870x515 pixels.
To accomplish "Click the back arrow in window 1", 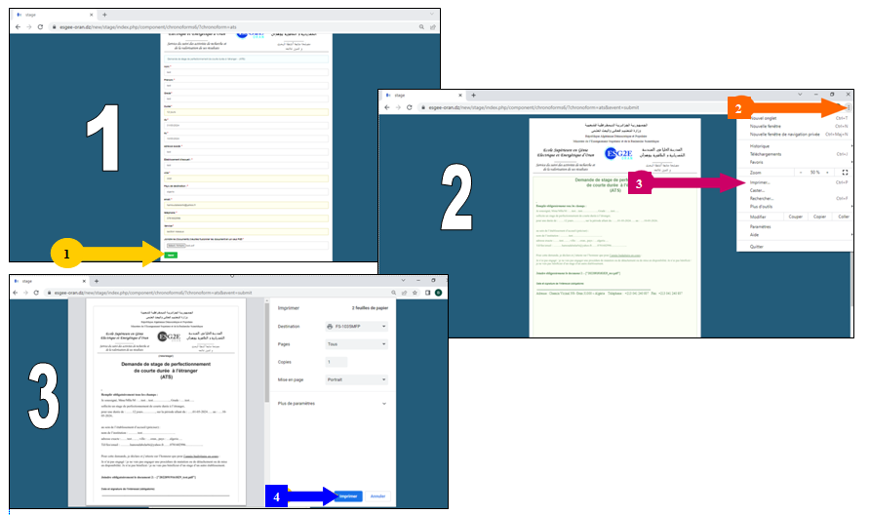I will click(17, 26).
